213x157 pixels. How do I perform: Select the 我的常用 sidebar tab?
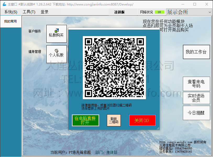[10, 21]
